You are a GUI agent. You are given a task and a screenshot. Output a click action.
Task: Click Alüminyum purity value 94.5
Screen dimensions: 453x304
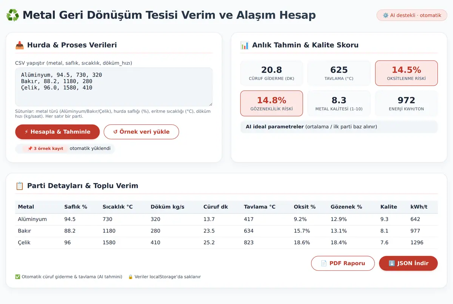70,219
